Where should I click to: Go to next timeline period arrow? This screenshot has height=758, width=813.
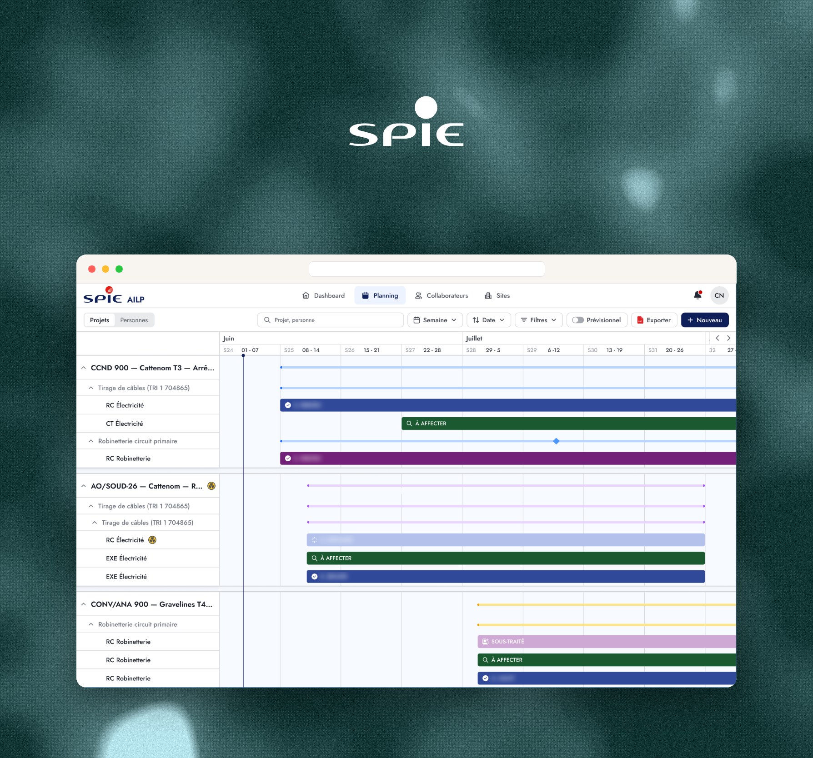728,338
